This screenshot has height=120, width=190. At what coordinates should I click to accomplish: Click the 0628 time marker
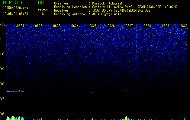pyautogui.click(x=147, y=25)
